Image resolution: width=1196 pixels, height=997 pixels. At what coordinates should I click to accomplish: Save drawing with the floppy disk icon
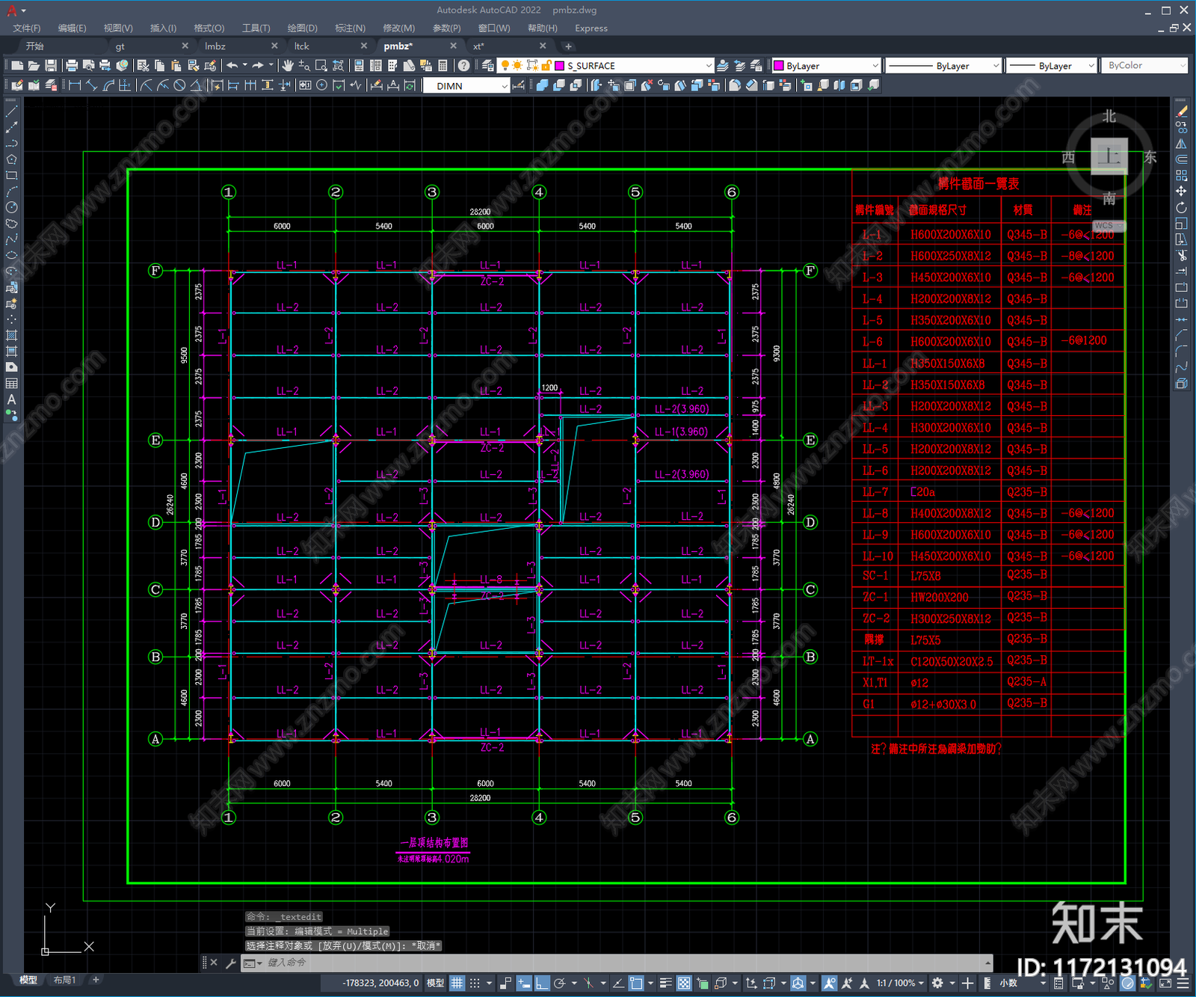(51, 66)
